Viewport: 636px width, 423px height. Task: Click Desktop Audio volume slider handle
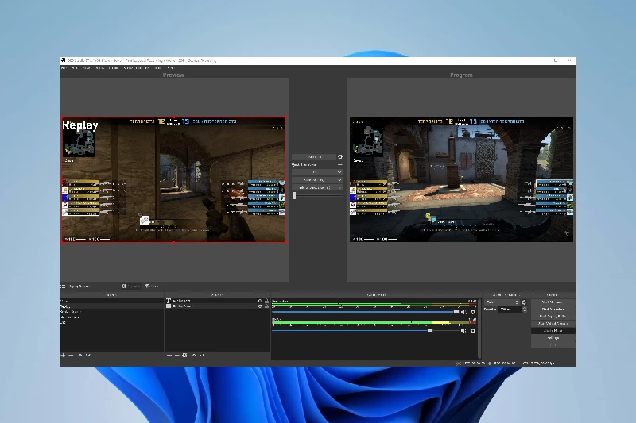456,312
